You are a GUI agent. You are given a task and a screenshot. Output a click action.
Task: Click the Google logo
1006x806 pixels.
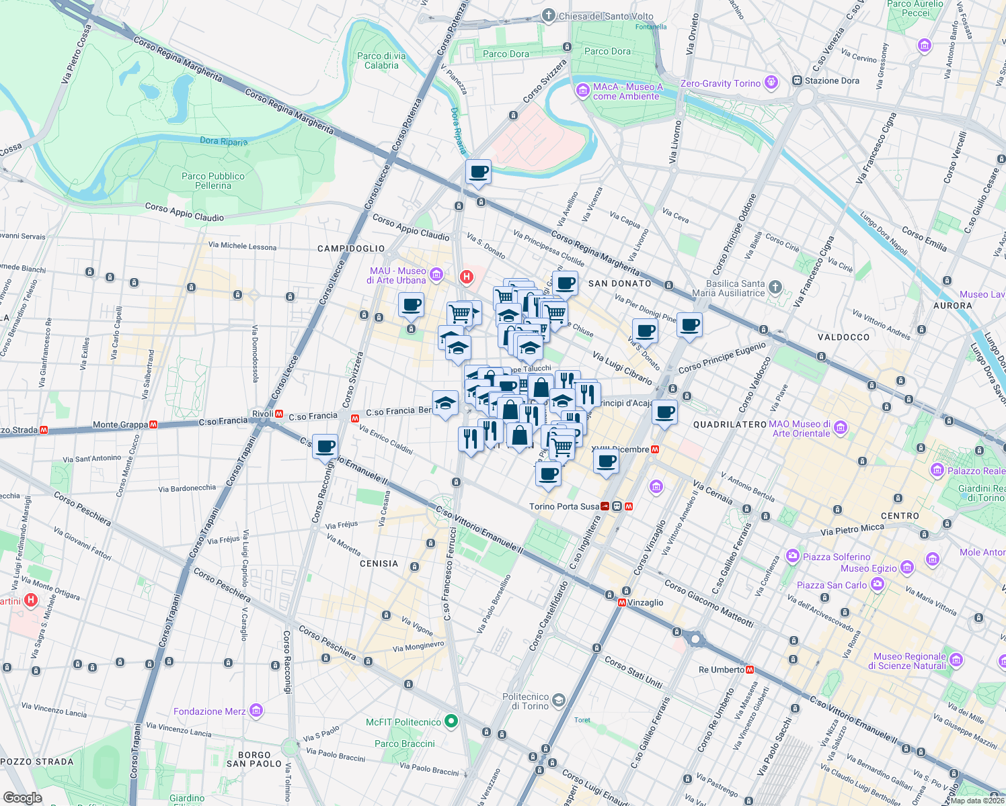point(24,796)
